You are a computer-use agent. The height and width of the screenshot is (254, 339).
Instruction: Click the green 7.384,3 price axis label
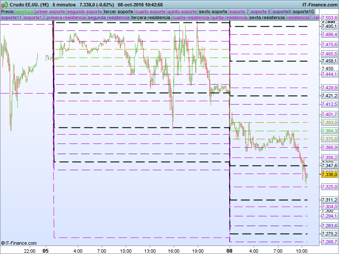[329, 131]
